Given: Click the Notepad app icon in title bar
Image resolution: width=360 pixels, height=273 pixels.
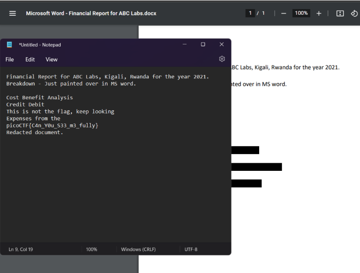Looking at the screenshot, I should point(10,45).
